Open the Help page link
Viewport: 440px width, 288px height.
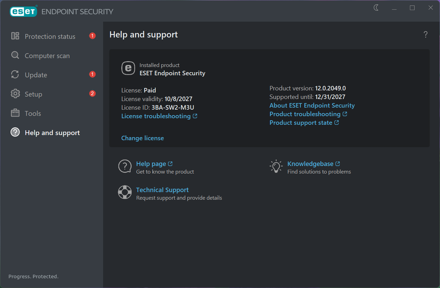(x=151, y=164)
